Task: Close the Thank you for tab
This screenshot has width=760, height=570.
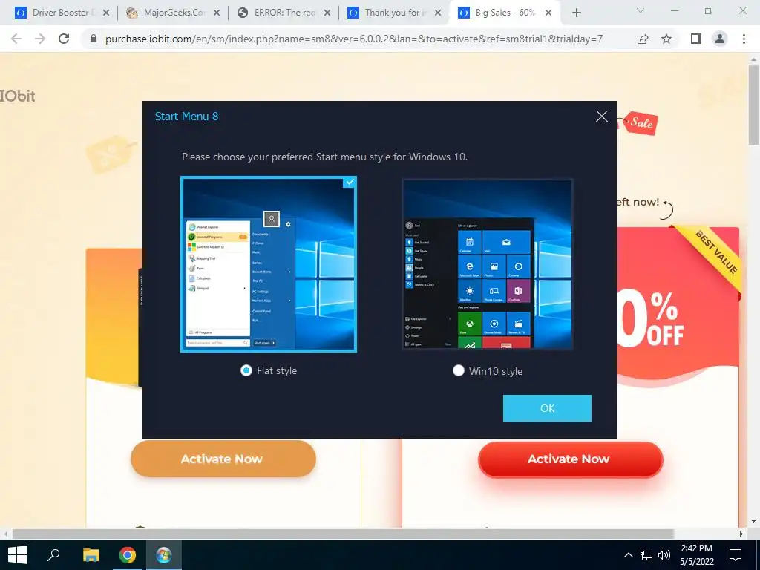Action: pyautogui.click(x=438, y=13)
